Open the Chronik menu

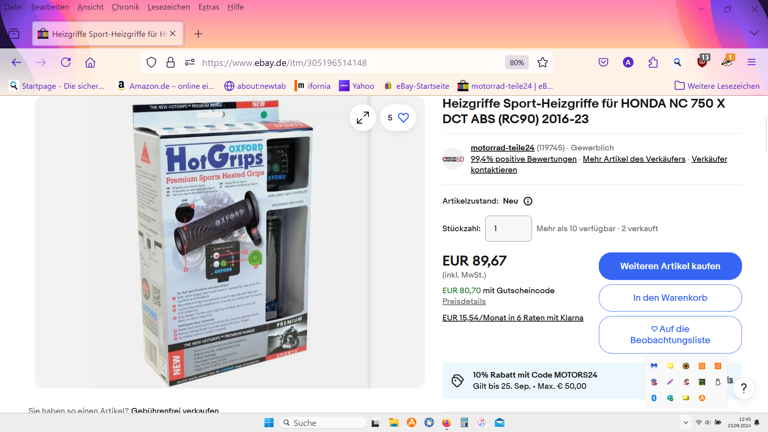pyautogui.click(x=125, y=7)
